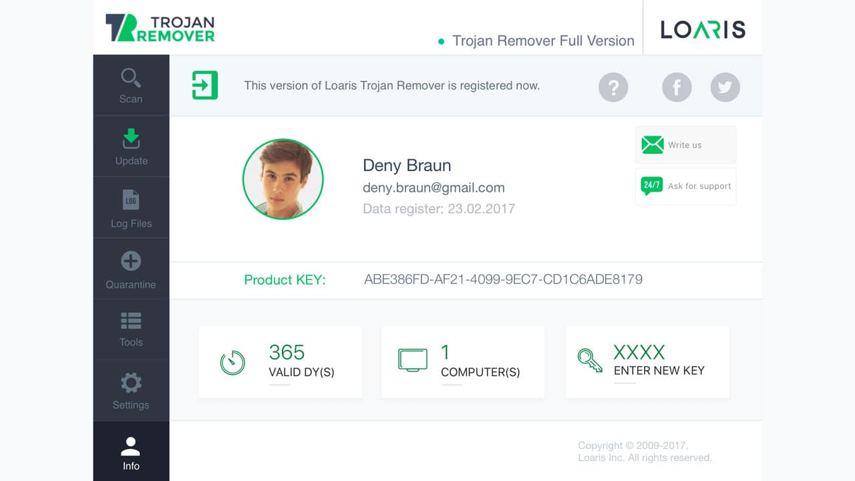The height and width of the screenshot is (481, 855).
Task: Click the Loaris logo
Action: click(x=703, y=29)
